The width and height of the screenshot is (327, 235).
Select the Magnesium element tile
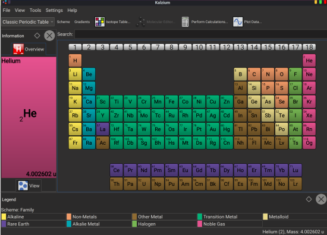tap(89, 88)
